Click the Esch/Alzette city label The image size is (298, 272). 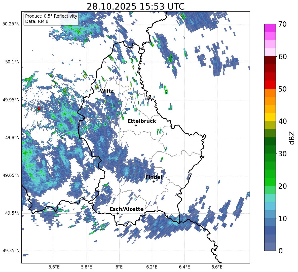pyautogui.click(x=127, y=209)
